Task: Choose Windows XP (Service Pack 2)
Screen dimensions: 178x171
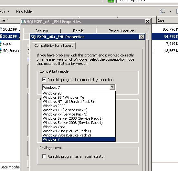Action: [79, 110]
